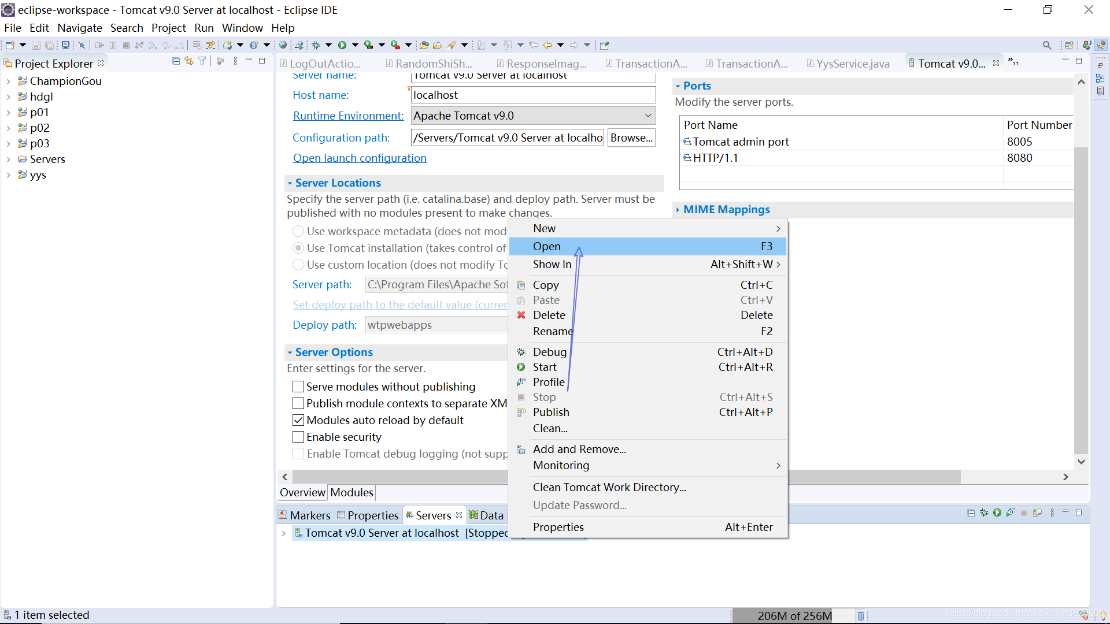This screenshot has width=1110, height=624.
Task: Collapse all in Project Explorer
Action: coord(176,61)
